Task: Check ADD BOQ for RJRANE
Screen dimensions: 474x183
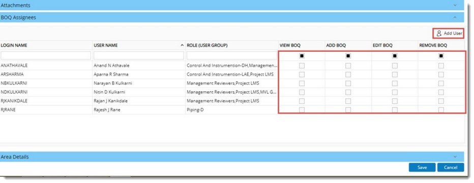Action: 348,109
